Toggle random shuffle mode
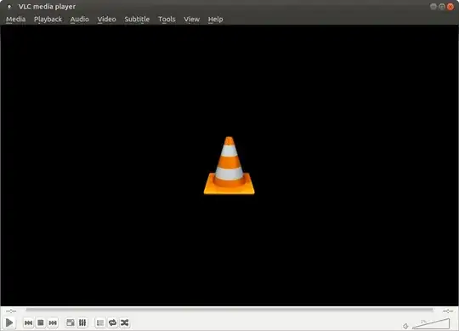Image resolution: width=459 pixels, height=331 pixels. [125, 322]
